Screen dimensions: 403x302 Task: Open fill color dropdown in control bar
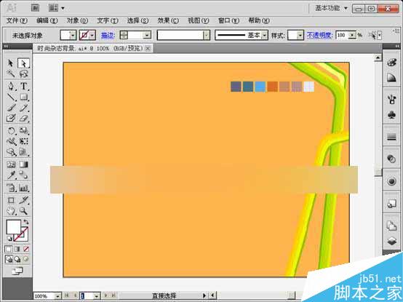tap(73, 36)
